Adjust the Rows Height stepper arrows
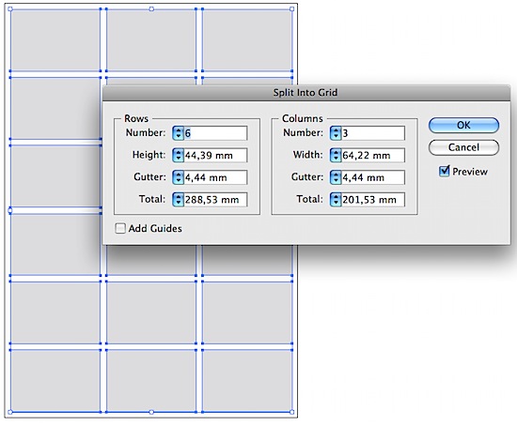This screenshot has width=517, height=426. 178,156
